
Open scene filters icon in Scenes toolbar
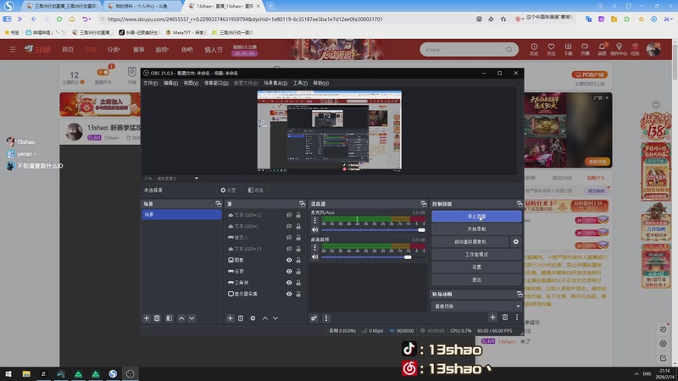click(169, 318)
